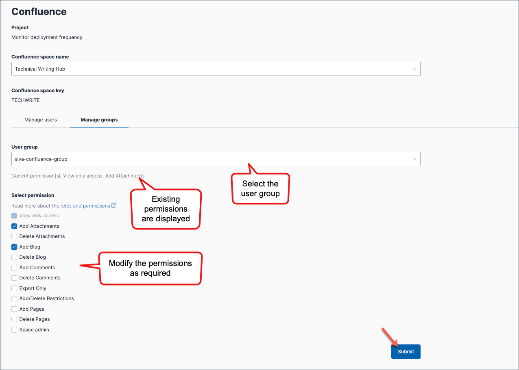
Task: Uncheck the Add Attachments checkbox
Action: point(14,226)
